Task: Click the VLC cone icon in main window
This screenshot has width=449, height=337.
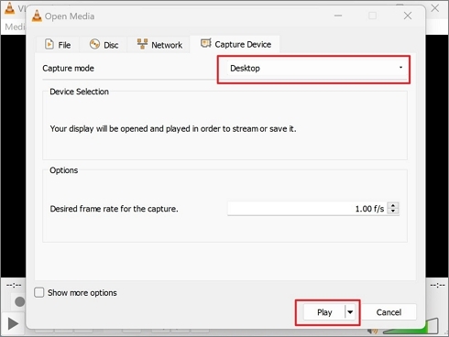Action: (9, 8)
